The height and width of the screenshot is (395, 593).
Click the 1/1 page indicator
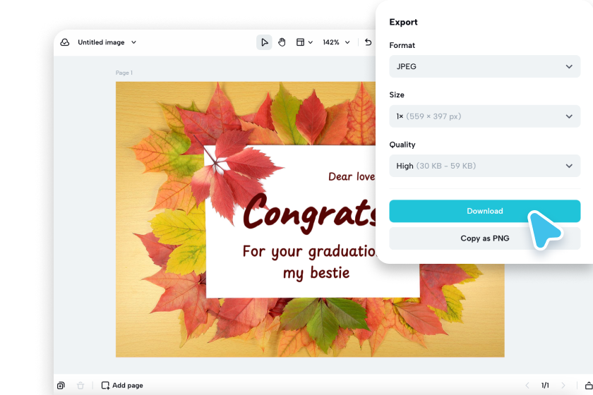545,386
